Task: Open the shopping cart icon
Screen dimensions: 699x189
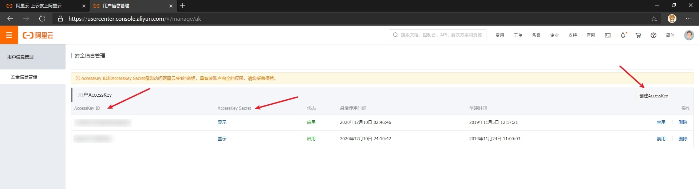Action: 638,35
